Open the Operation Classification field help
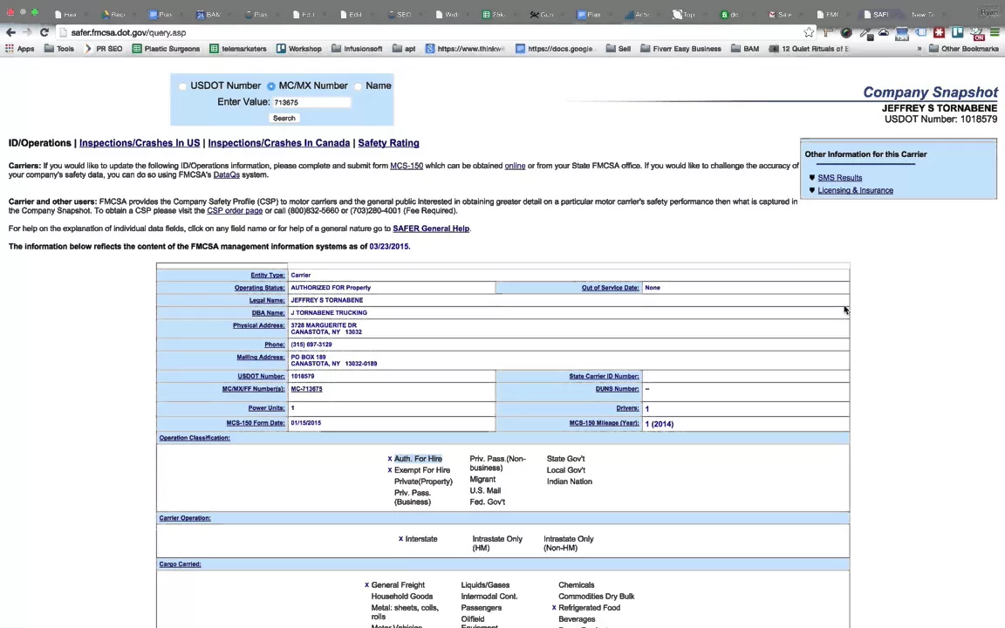This screenshot has width=1005, height=628. click(x=195, y=438)
